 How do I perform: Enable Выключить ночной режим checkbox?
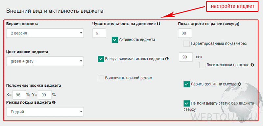point(101,78)
